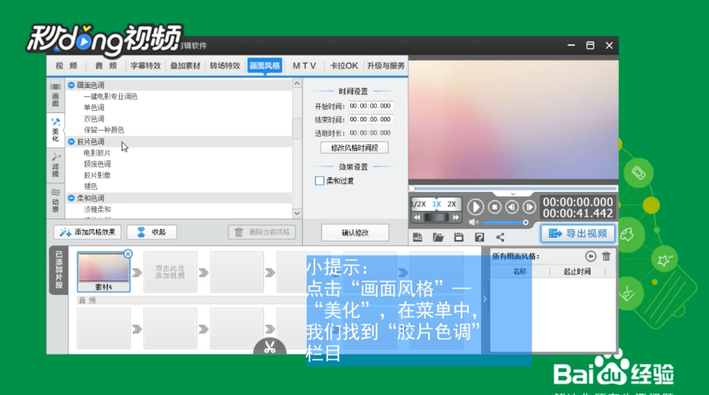Screen dimensions: 709x395
Task: Save the project with the floppy disk icon
Action: (x=458, y=238)
